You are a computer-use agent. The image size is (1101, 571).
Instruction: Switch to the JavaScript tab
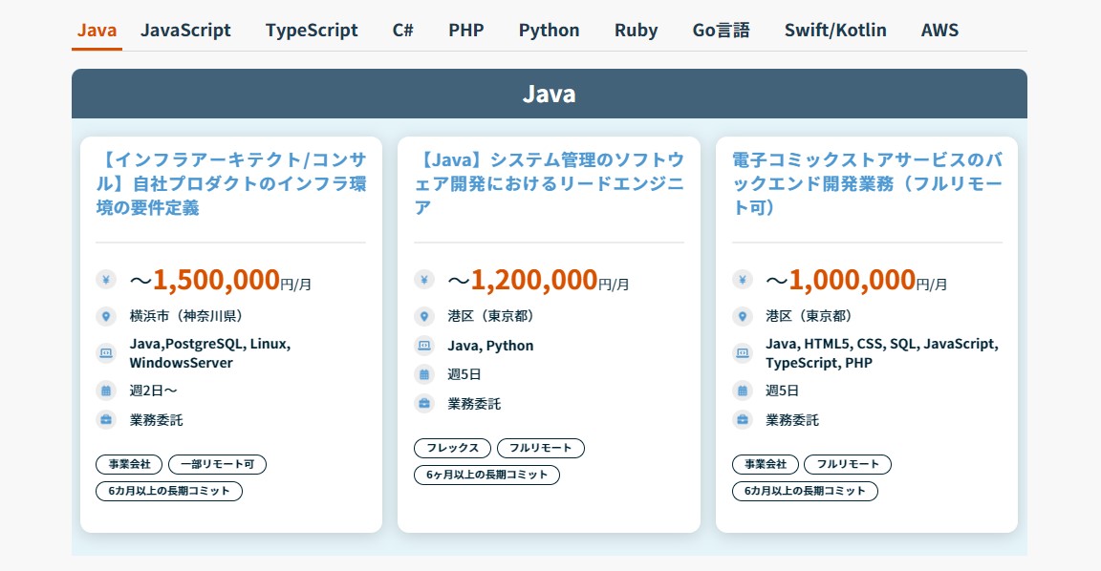pyautogui.click(x=185, y=30)
